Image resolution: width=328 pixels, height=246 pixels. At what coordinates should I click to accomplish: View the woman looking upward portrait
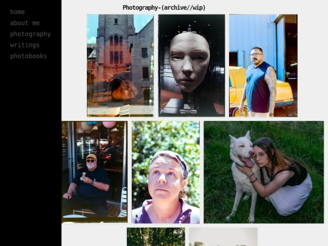166,172
